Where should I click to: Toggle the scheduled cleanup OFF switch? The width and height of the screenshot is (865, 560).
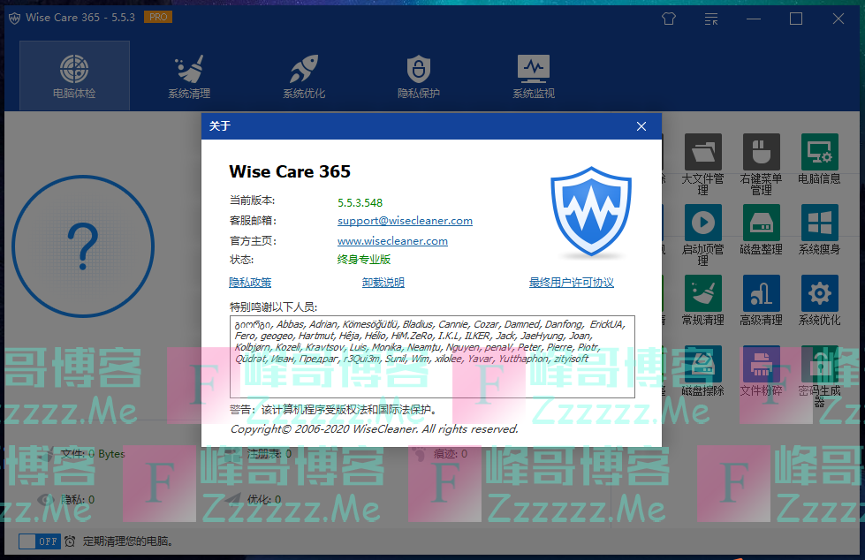coord(39,541)
